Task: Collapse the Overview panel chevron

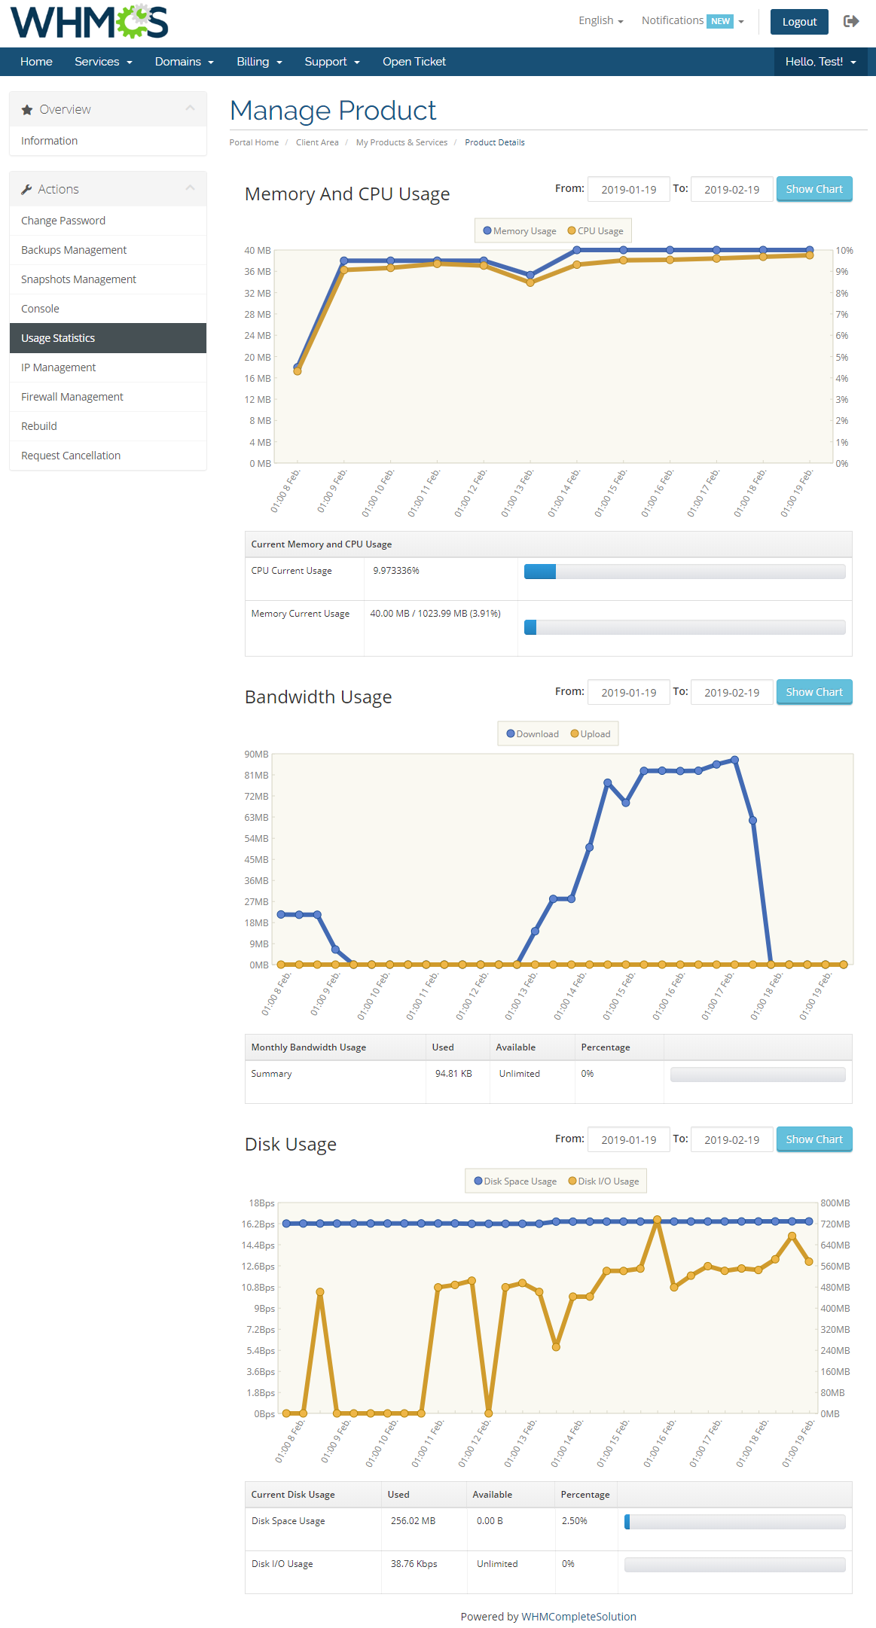Action: coord(190,108)
